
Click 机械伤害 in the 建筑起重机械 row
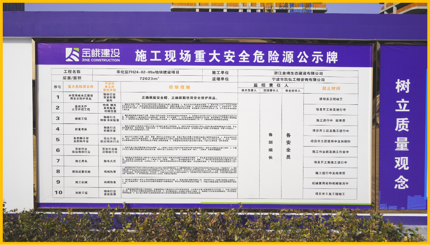tap(110, 171)
